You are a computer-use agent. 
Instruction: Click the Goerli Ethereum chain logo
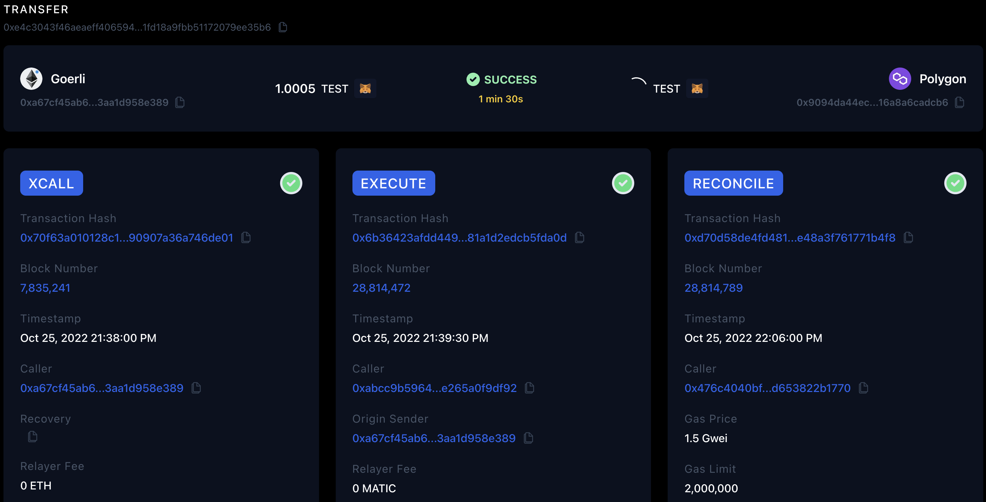pos(31,78)
